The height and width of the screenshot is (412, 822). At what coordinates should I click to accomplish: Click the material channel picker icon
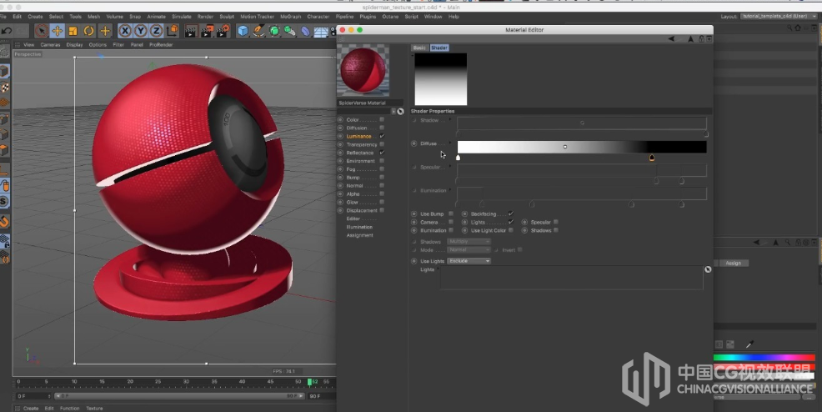pos(400,111)
